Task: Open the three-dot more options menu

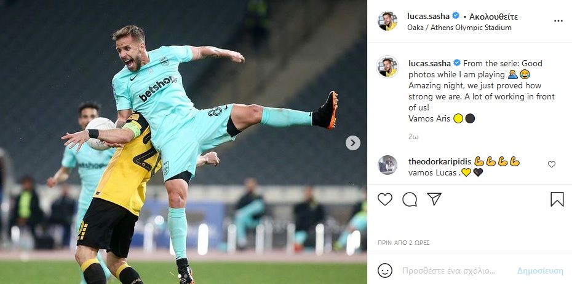Action: pyautogui.click(x=558, y=21)
